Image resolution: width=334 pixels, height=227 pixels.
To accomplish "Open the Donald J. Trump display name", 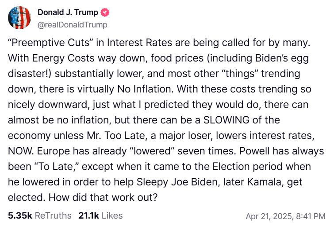I will [68, 13].
